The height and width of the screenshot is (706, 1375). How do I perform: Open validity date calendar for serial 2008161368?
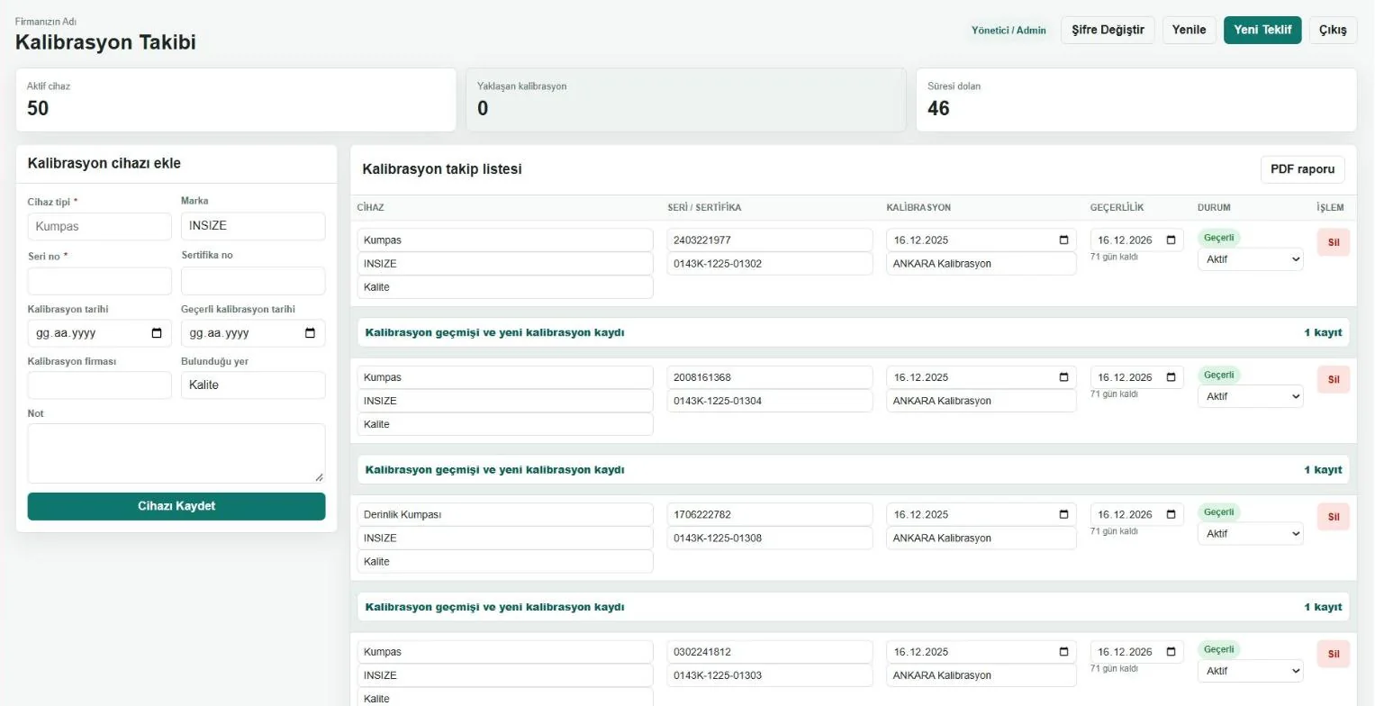1171,377
